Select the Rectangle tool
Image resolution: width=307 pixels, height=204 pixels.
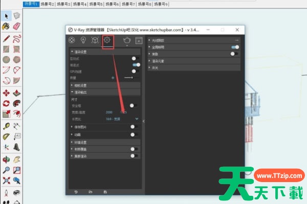tap(6, 49)
